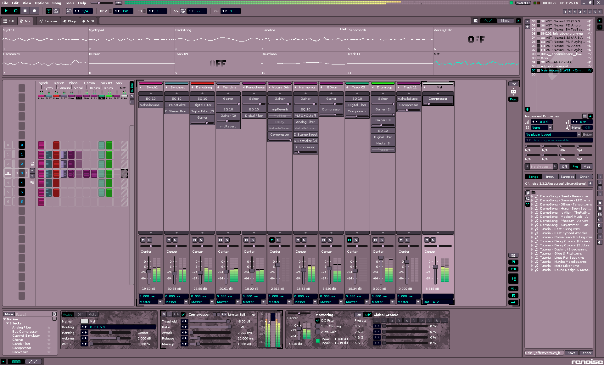The width and height of the screenshot is (604, 365).
Task: Click the Render button
Action: point(586,353)
